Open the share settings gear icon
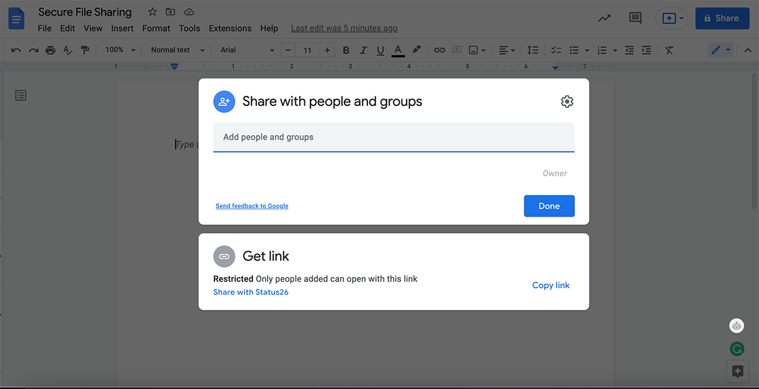759x389 pixels. click(x=567, y=102)
